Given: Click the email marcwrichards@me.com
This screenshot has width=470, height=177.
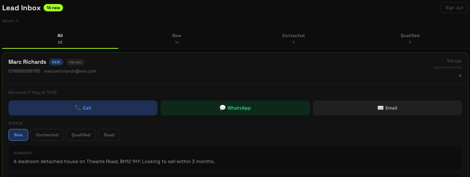Looking at the screenshot, I should tap(70, 71).
